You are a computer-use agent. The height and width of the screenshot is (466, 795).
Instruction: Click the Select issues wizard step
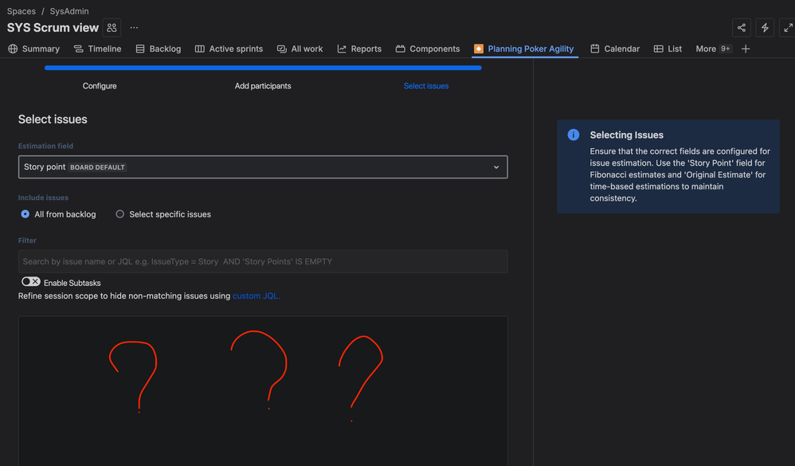pos(426,86)
